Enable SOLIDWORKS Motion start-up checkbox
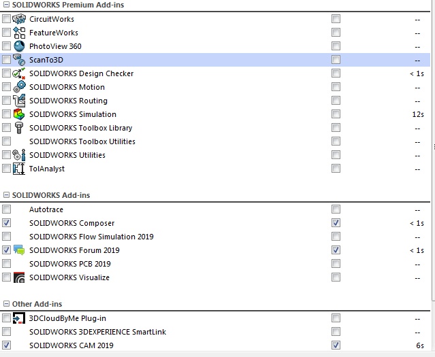 336,87
